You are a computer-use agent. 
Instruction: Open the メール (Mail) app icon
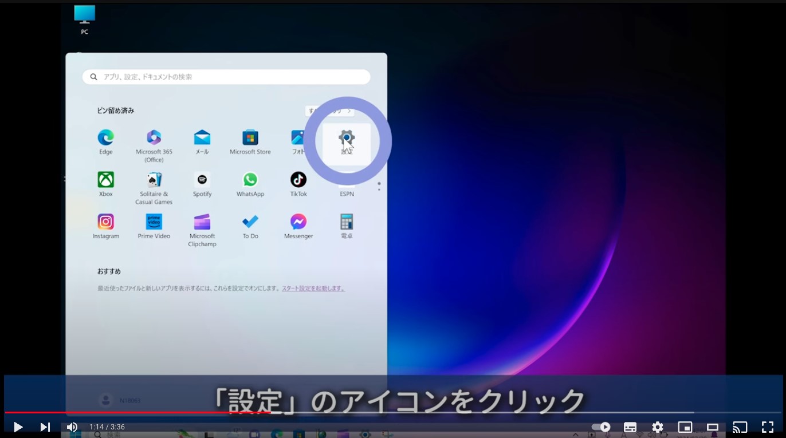pos(202,141)
